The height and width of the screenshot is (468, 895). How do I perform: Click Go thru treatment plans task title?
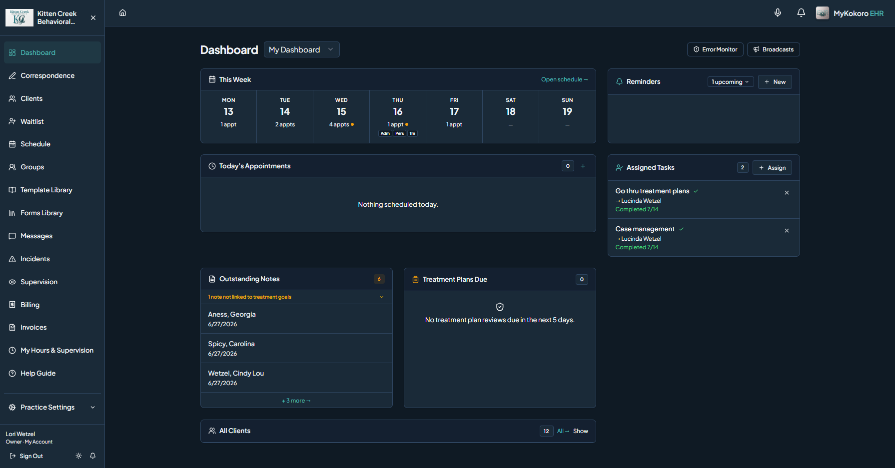point(652,191)
